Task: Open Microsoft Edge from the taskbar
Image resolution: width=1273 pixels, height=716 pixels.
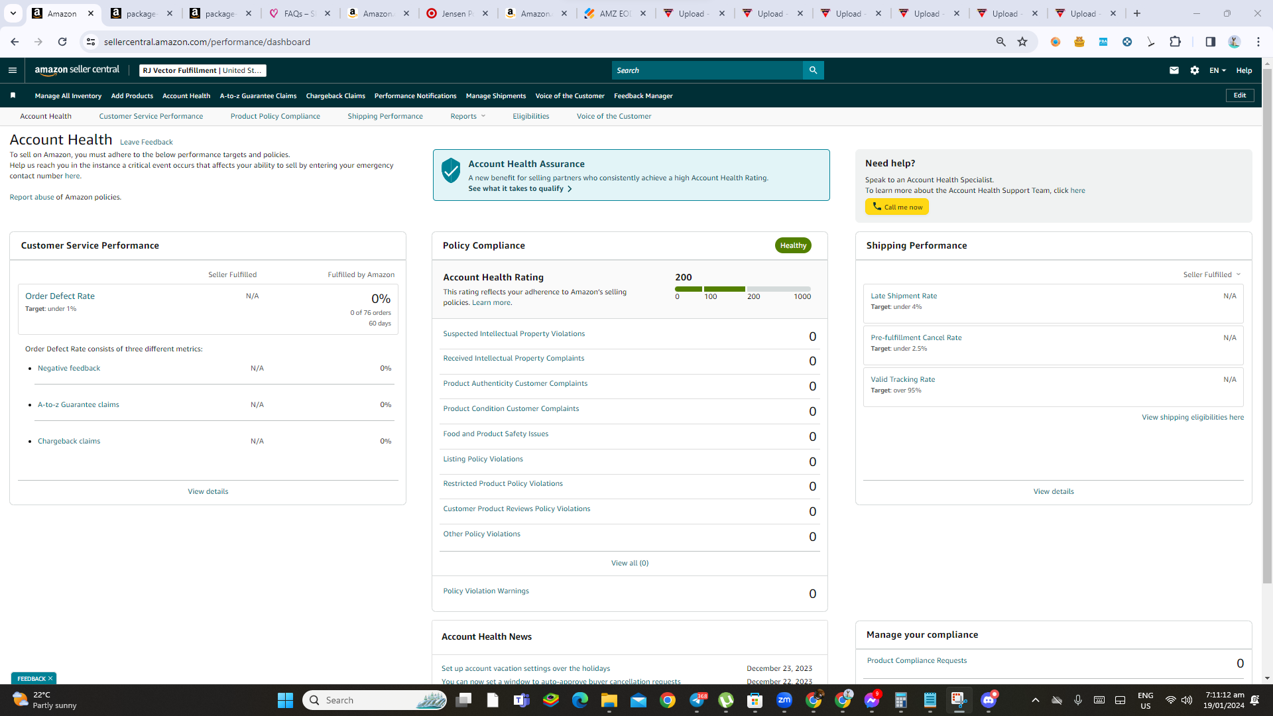Action: point(580,700)
